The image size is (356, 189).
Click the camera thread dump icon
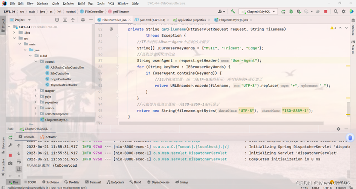10,163
